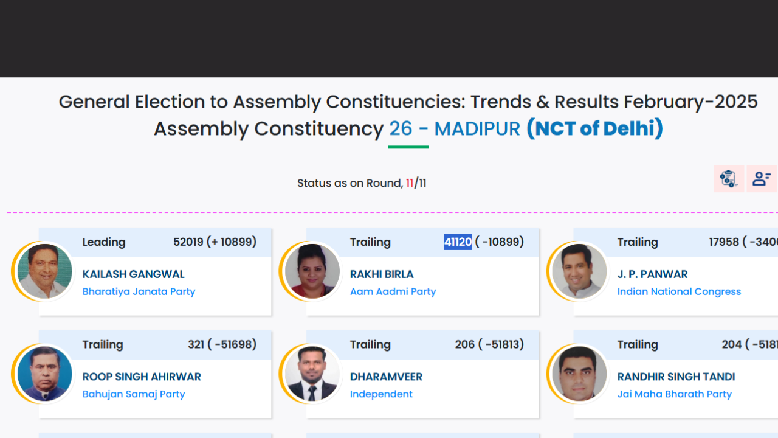Click the KAILASH GANGWAL candidate name
The image size is (778, 438).
[x=133, y=274]
